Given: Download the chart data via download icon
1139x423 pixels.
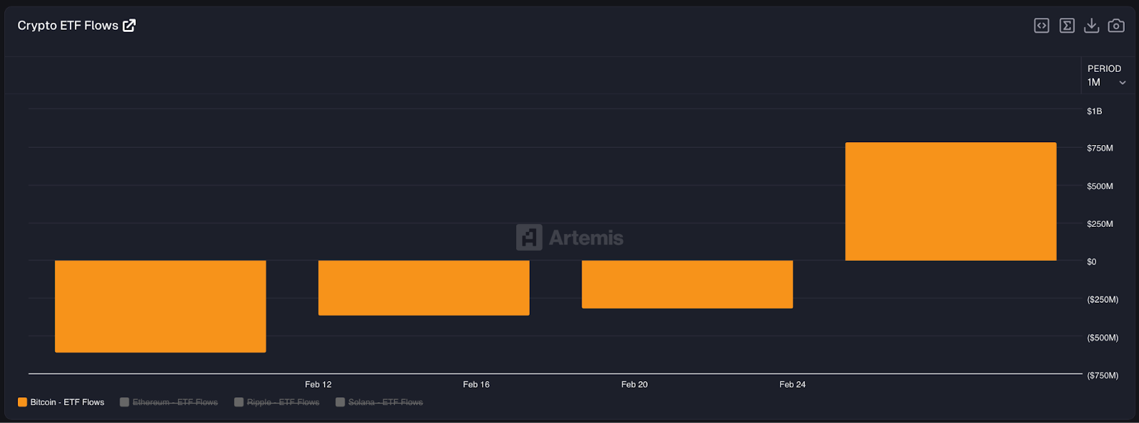Looking at the screenshot, I should pos(1091,26).
